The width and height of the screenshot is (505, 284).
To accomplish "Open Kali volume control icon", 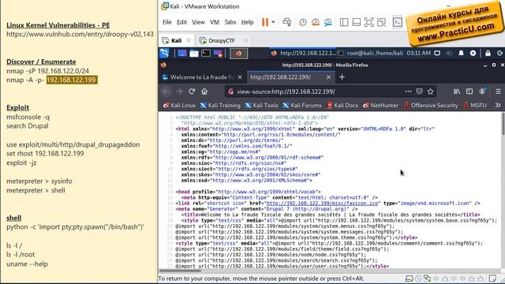I will (449, 53).
